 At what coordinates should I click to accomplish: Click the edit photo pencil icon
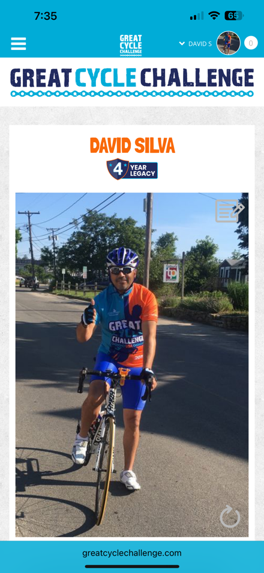[x=229, y=211]
